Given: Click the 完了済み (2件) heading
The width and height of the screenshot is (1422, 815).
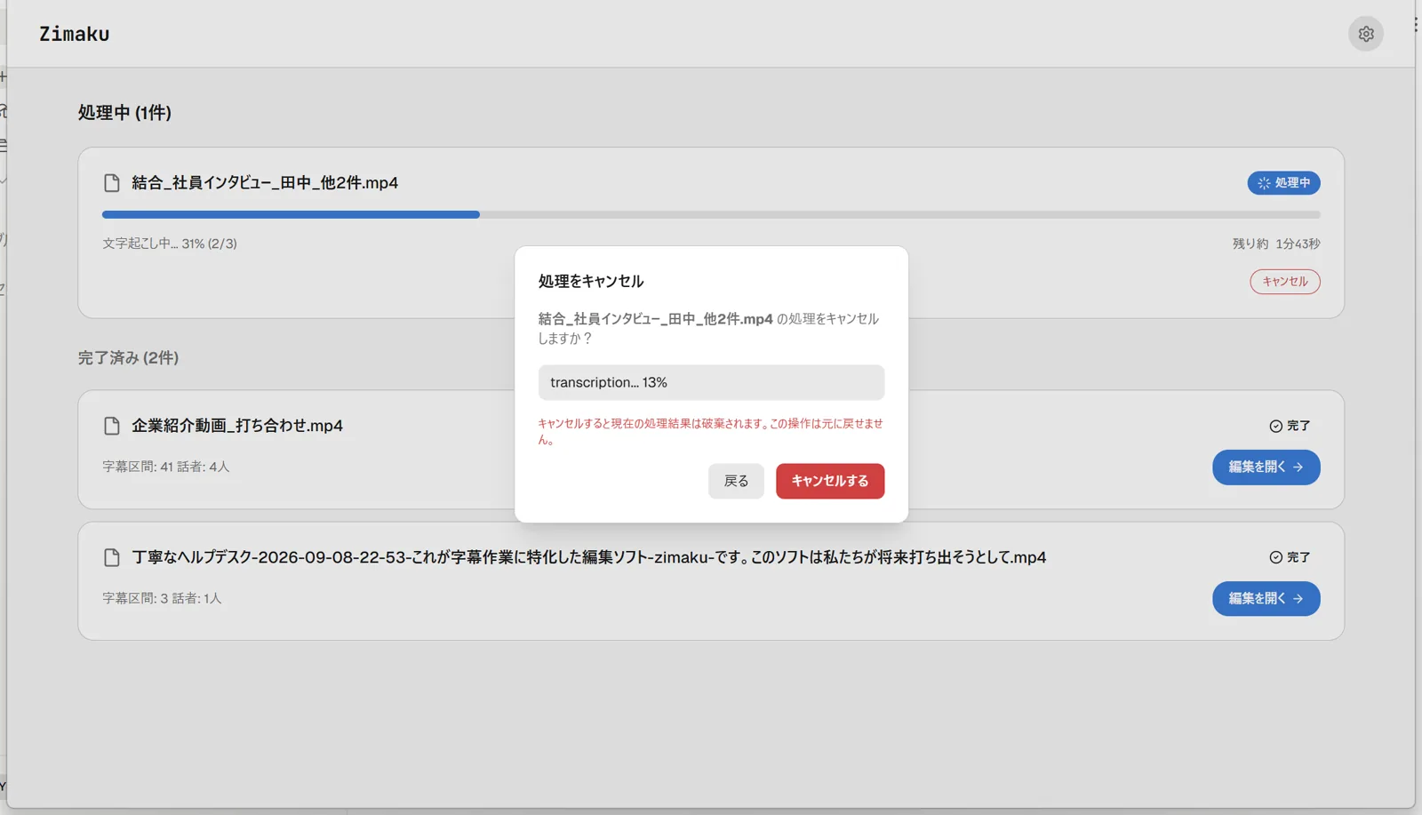Looking at the screenshot, I should (128, 357).
